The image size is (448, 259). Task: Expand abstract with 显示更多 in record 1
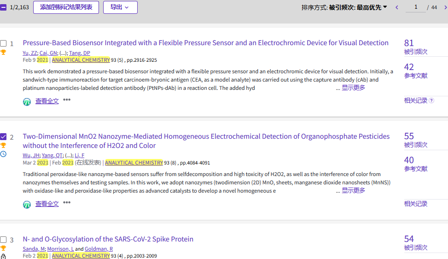tap(353, 88)
